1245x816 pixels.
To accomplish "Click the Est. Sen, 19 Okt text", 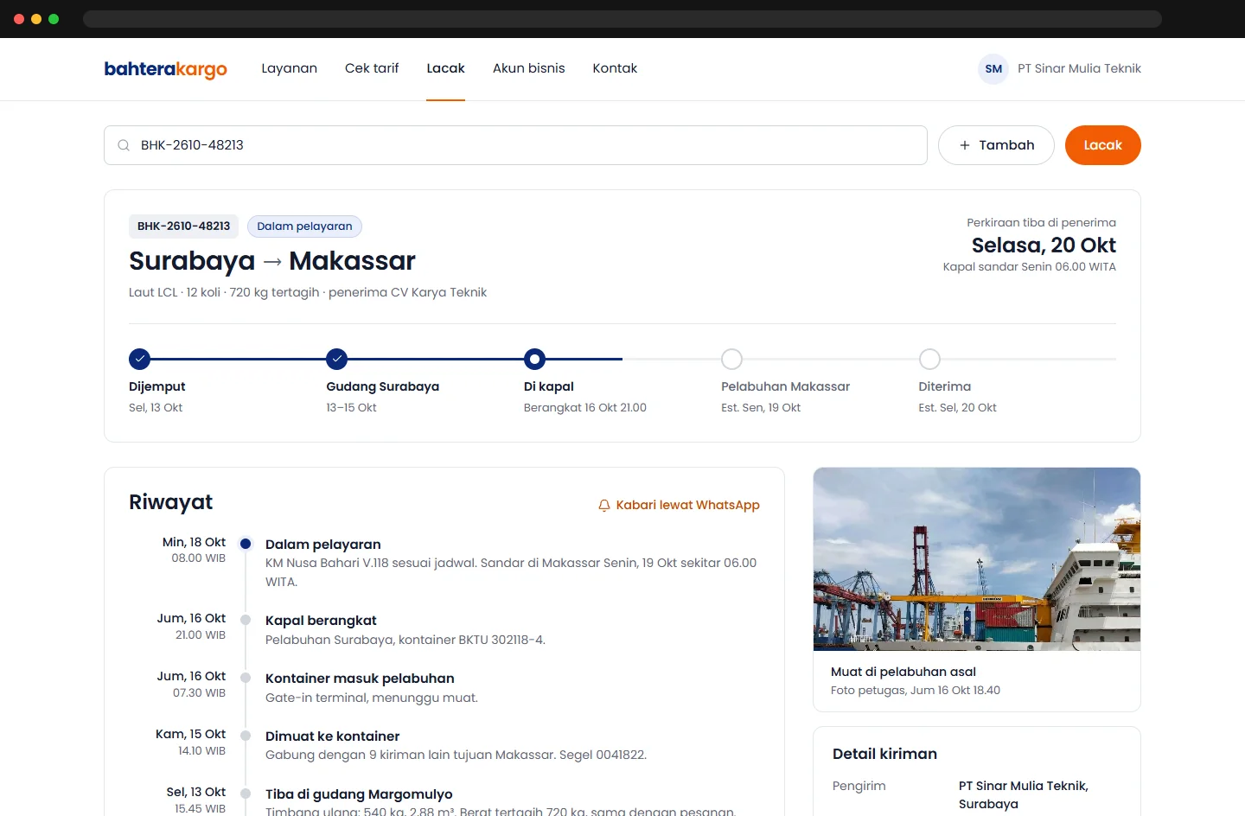I will tap(761, 408).
